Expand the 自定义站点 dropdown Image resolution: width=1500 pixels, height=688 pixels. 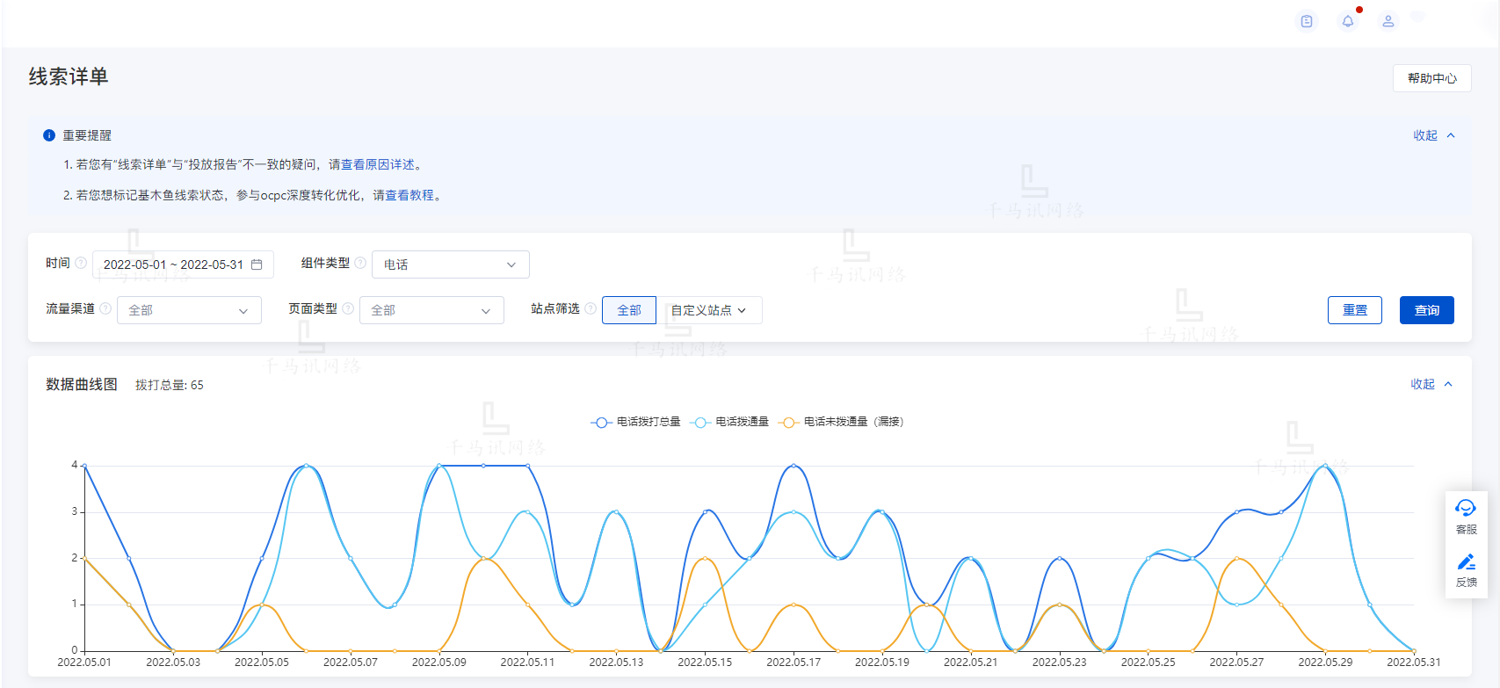tap(708, 310)
